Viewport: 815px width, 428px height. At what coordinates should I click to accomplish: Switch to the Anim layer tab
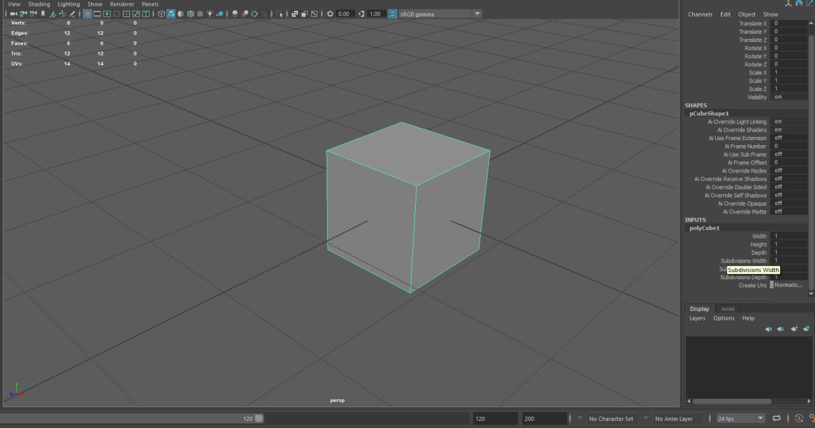[x=728, y=309]
